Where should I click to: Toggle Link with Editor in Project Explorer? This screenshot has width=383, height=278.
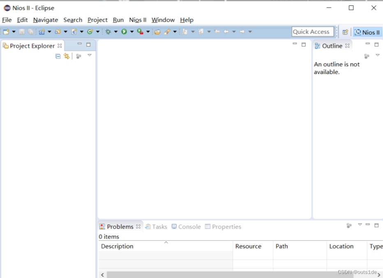(x=67, y=56)
